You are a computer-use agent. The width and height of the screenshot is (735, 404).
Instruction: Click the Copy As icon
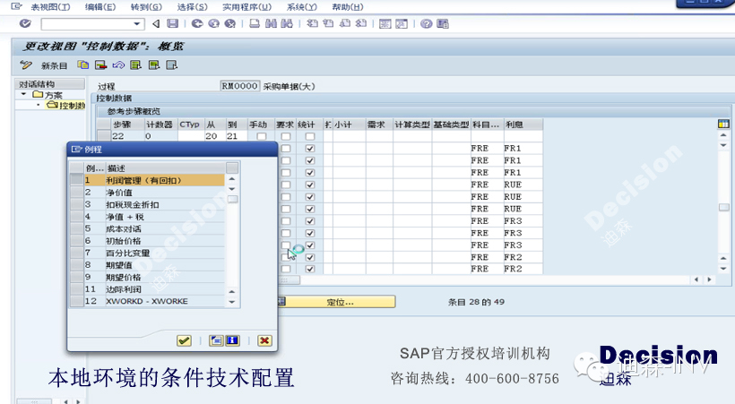(83, 64)
